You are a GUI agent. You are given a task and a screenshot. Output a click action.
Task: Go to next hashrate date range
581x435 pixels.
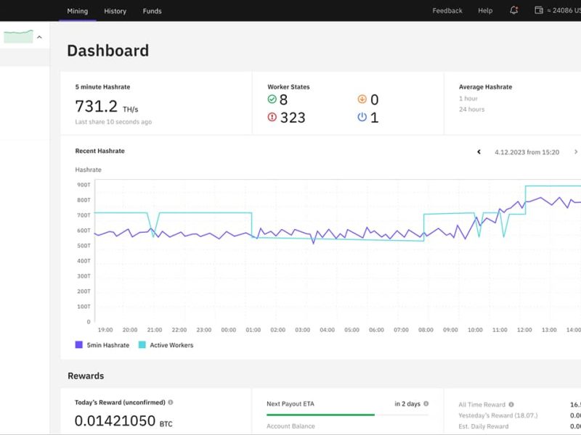click(x=576, y=152)
